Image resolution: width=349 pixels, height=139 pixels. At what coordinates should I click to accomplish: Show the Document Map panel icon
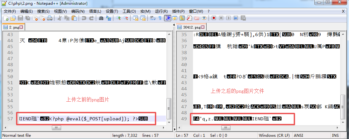pyautogui.click(x=182, y=18)
